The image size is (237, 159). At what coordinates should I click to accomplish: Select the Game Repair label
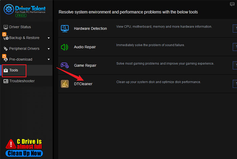[x=85, y=65]
